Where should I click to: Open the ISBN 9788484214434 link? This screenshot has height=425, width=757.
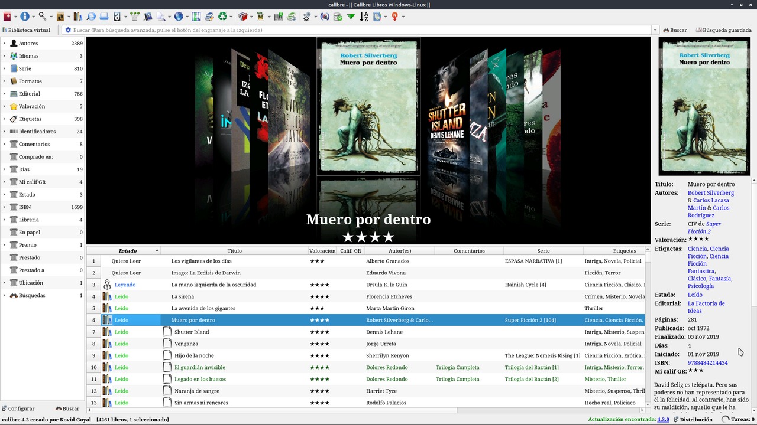tap(707, 363)
